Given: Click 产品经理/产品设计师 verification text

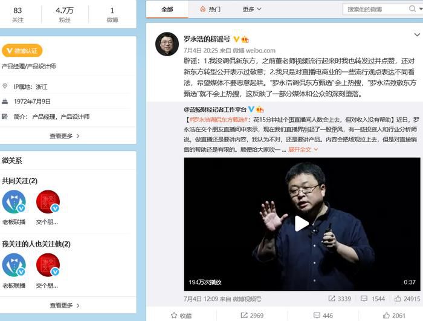Looking at the screenshot, I should 28,66.
